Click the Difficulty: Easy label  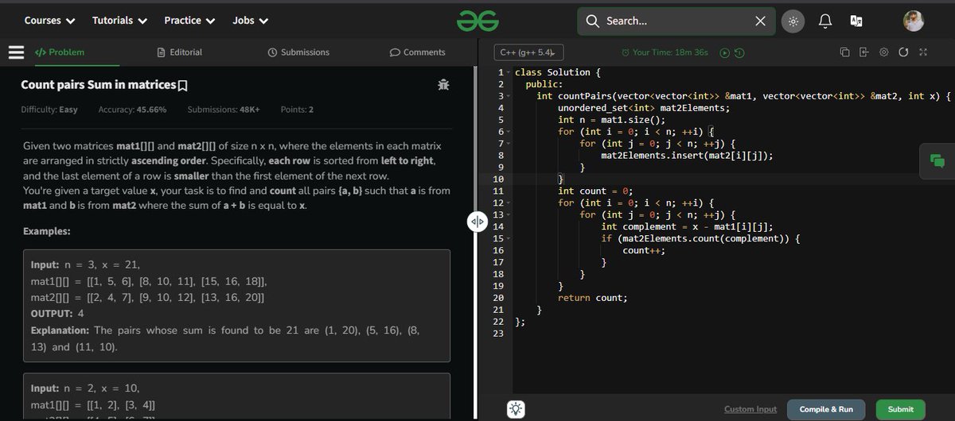[x=49, y=110]
